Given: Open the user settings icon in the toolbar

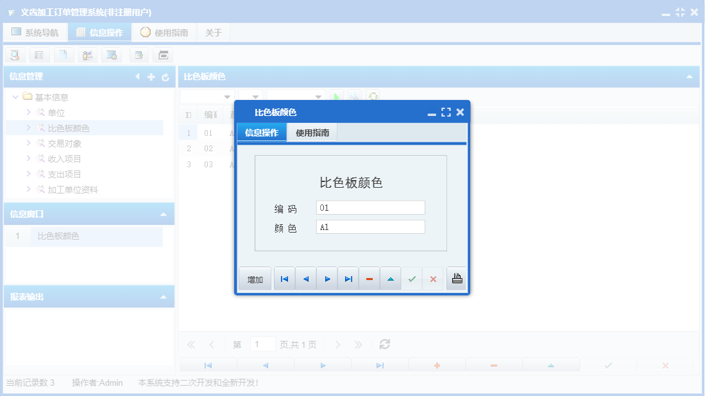Looking at the screenshot, I should click(x=87, y=55).
